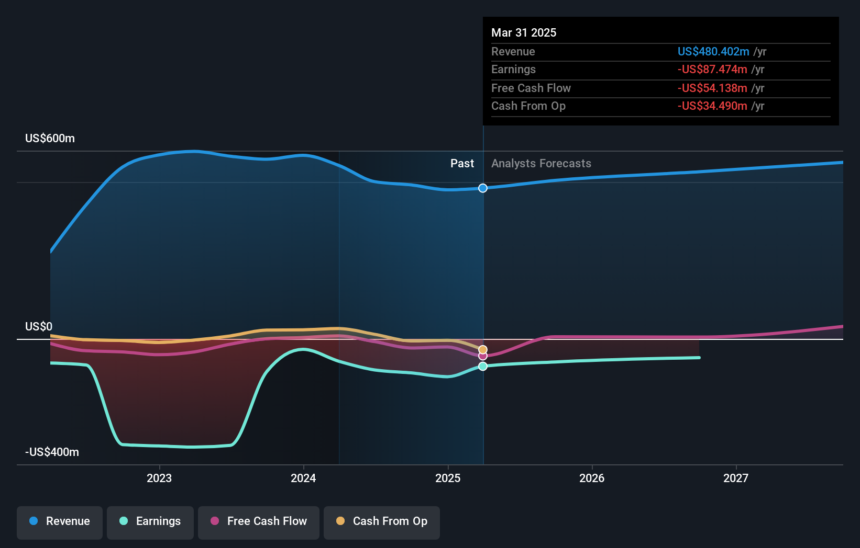Screen dimensions: 860x548
Task: Click the teal Earnings data point marker
Action: pyautogui.click(x=483, y=367)
